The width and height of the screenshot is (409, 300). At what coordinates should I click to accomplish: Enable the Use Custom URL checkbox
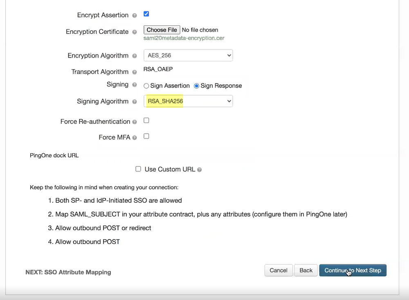click(x=138, y=169)
